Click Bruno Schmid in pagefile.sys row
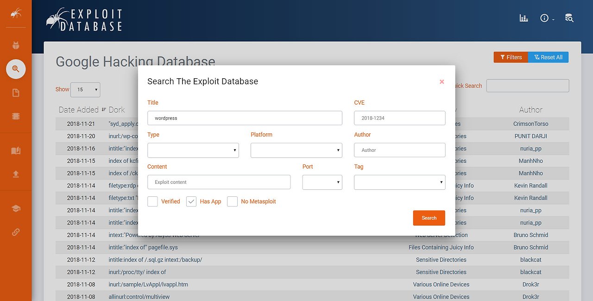Screen dimensions: 593x301 point(531,247)
